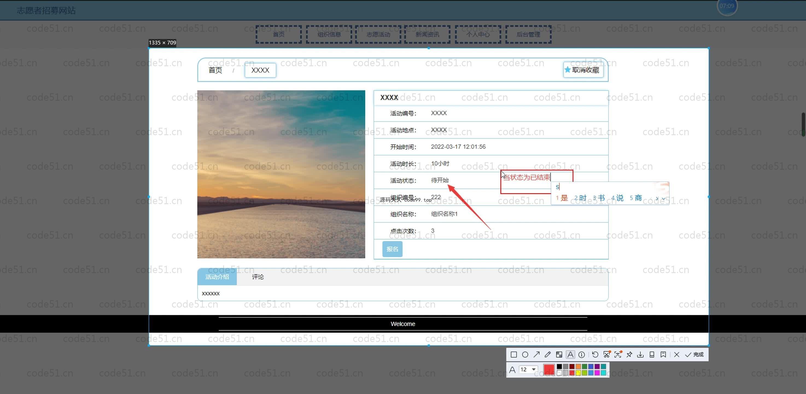The height and width of the screenshot is (394, 806).
Task: Send the screenshot to phone
Action: click(x=652, y=355)
